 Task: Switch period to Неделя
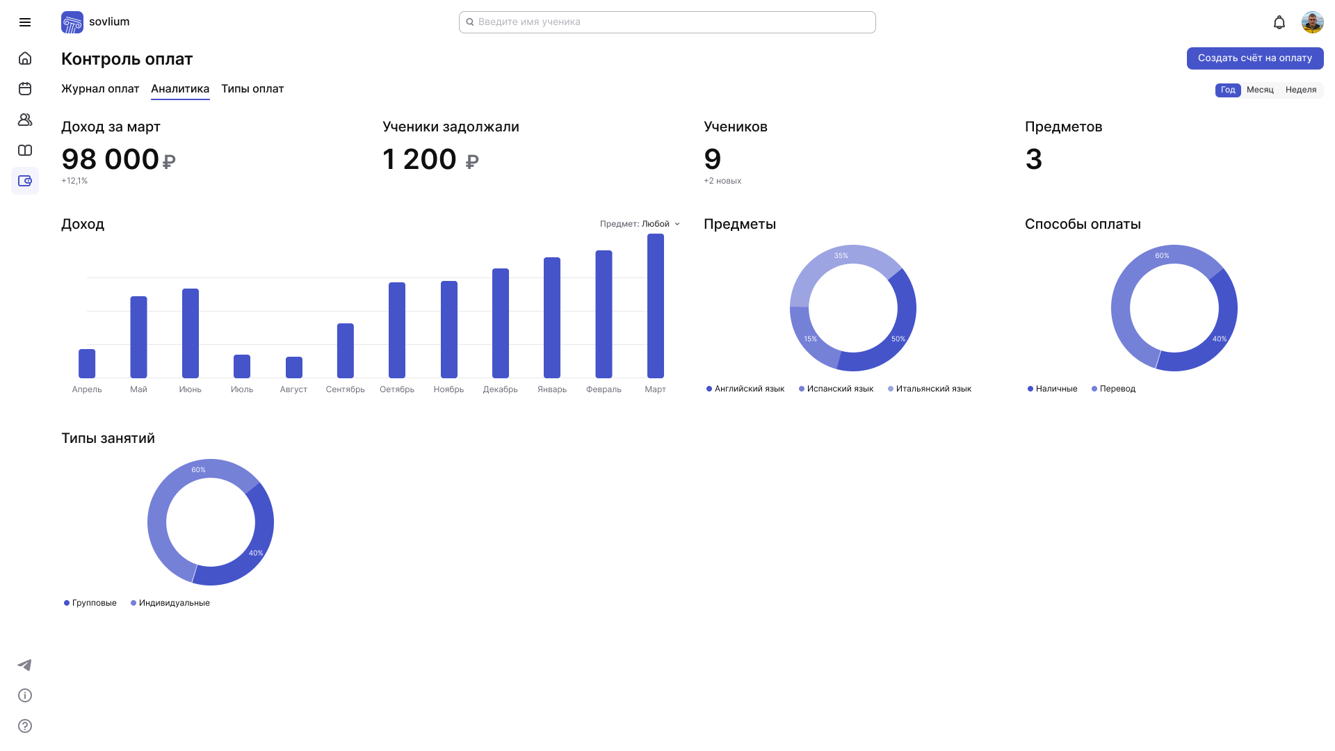click(1300, 90)
